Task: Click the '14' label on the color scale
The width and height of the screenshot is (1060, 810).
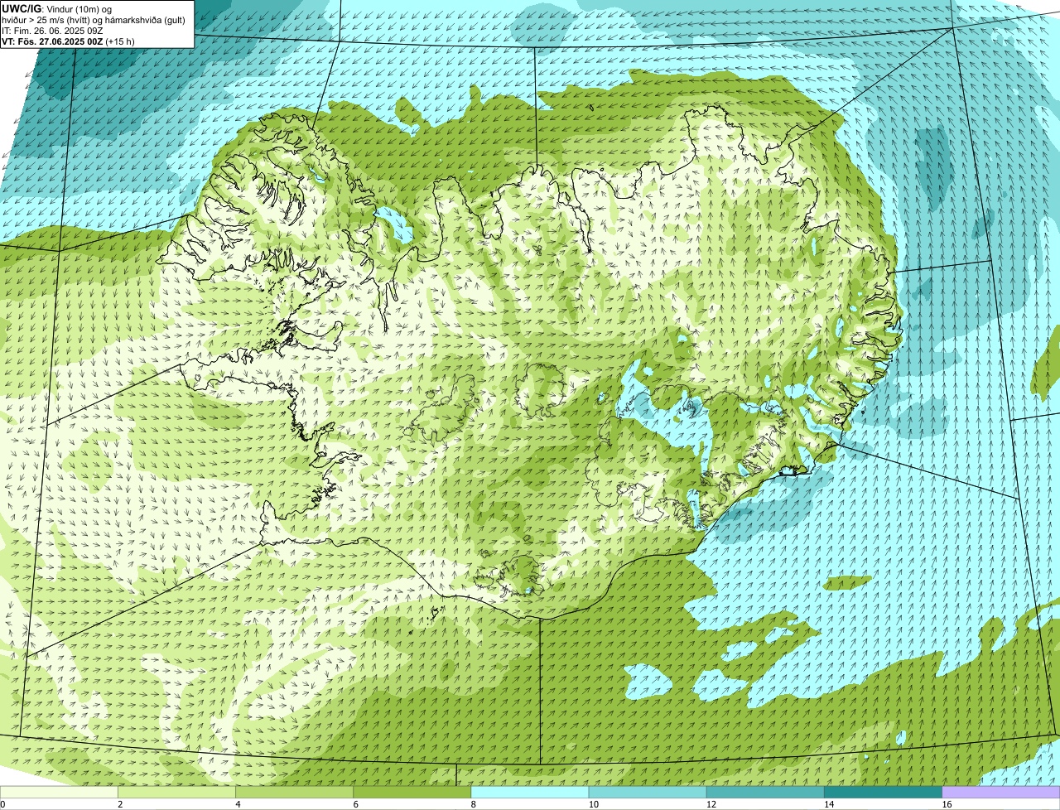Action: pyautogui.click(x=829, y=804)
